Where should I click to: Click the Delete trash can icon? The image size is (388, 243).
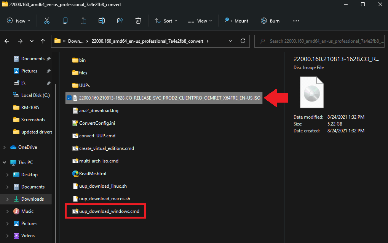click(x=138, y=21)
